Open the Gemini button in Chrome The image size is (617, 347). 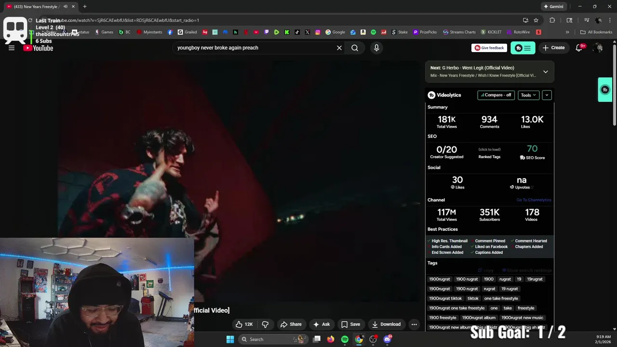(x=553, y=7)
